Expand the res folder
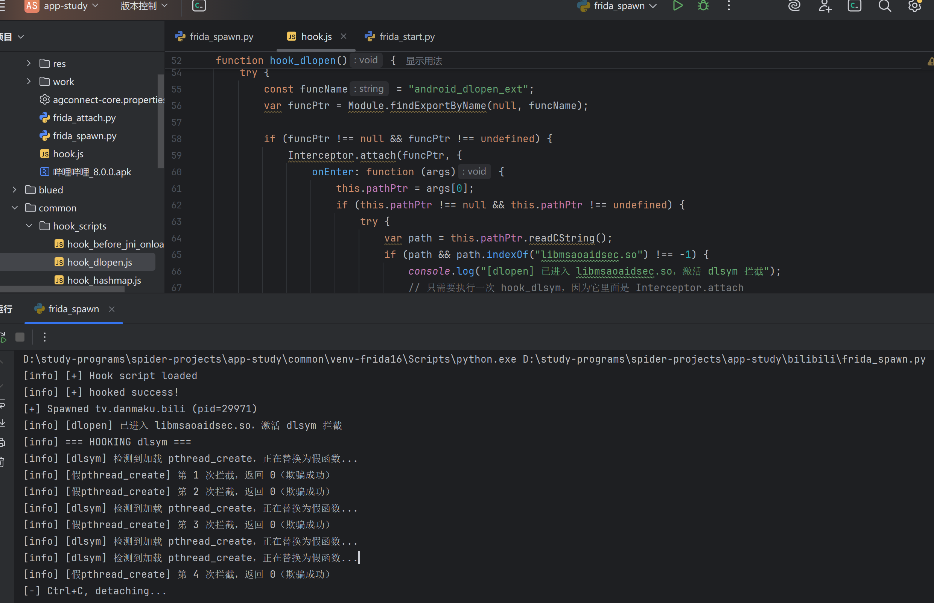Viewport: 934px width, 603px height. click(x=29, y=63)
